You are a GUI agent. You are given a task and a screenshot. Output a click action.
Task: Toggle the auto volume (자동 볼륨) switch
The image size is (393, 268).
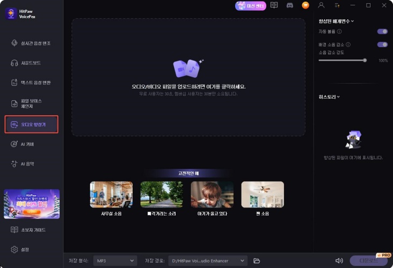382,32
